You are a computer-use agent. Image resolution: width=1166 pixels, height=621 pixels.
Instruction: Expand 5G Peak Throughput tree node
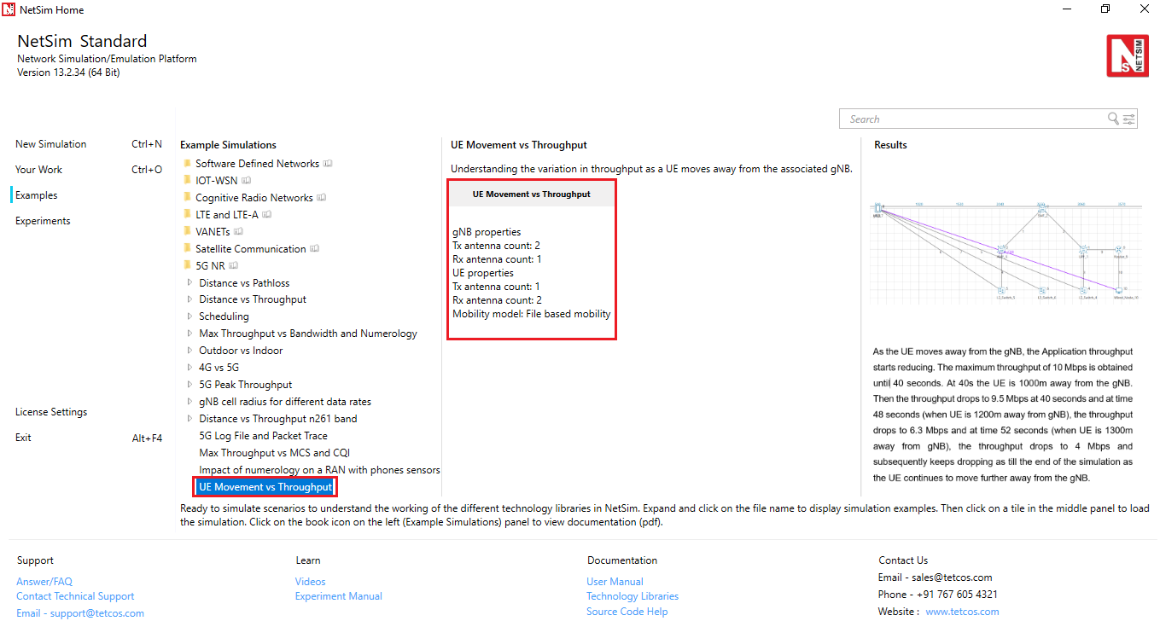189,386
